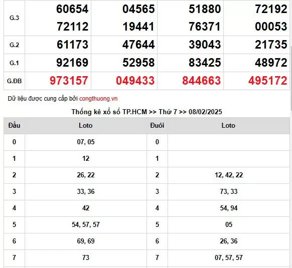The height and width of the screenshot is (268, 292).
Task: Click the special prize number 049433
Action: (x=135, y=81)
